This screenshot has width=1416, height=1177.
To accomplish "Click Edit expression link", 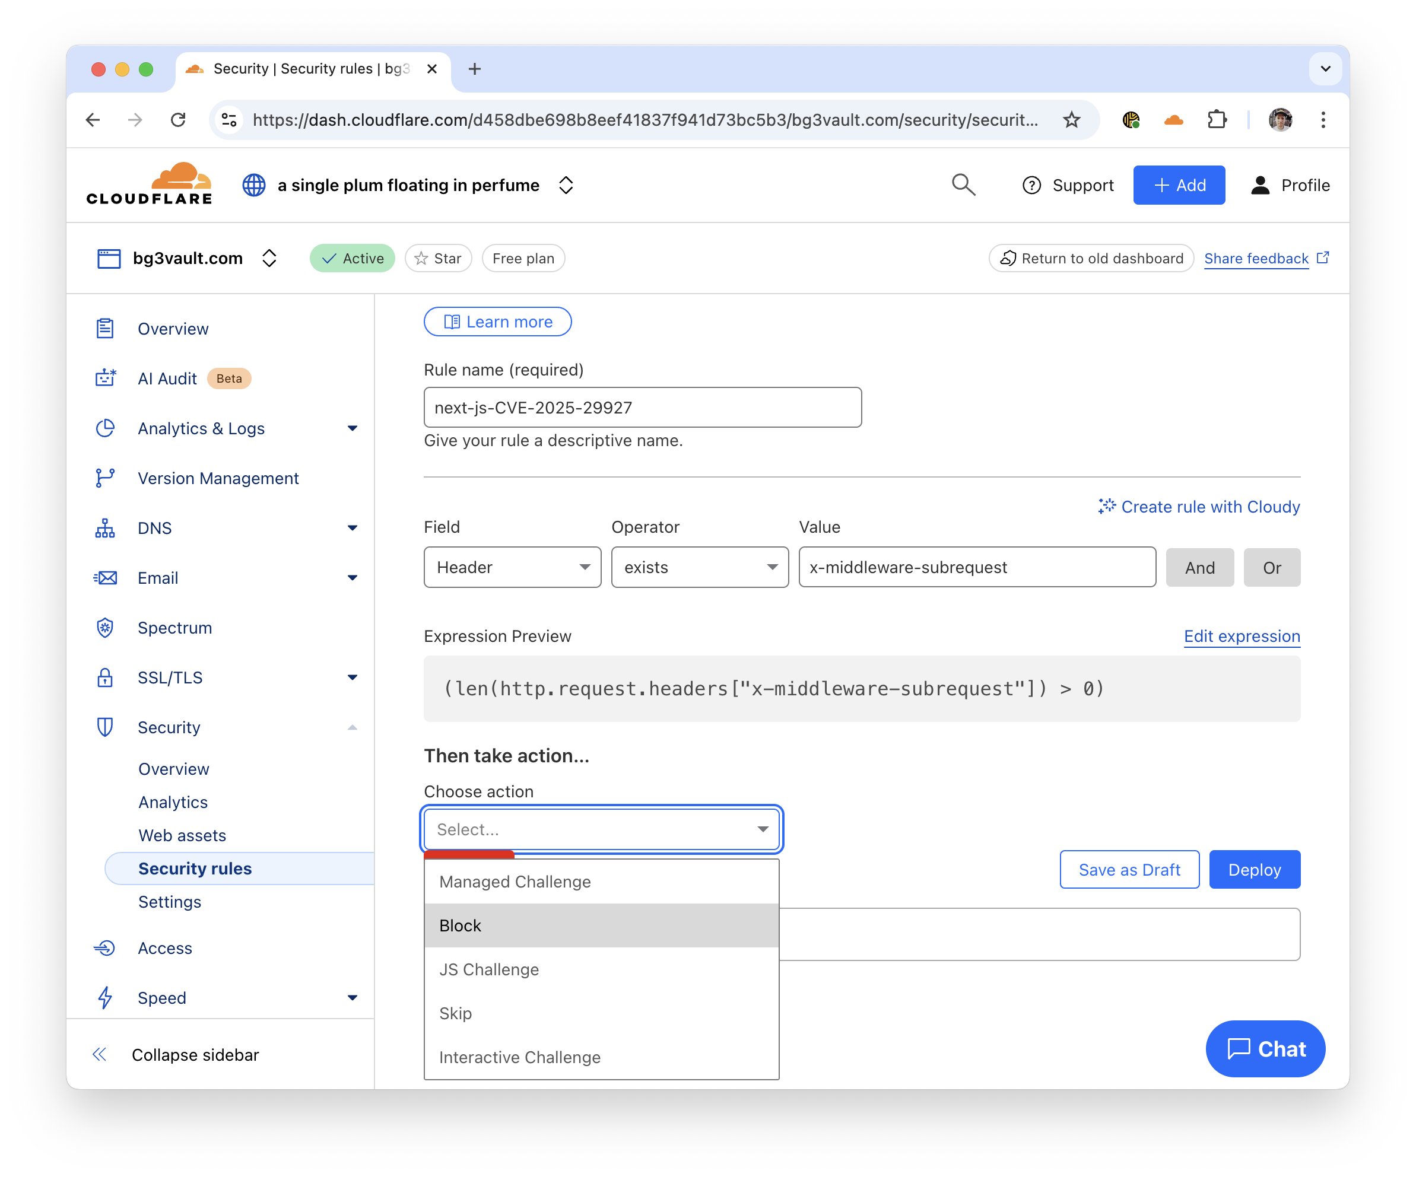I will 1242,636.
